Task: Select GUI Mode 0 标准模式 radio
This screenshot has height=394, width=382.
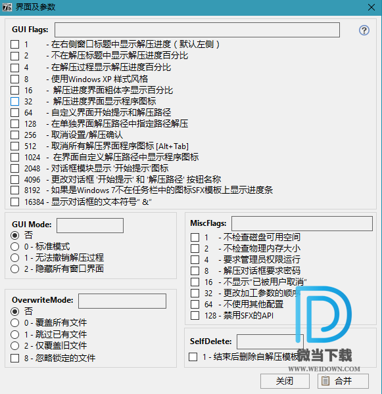Action: click(15, 246)
